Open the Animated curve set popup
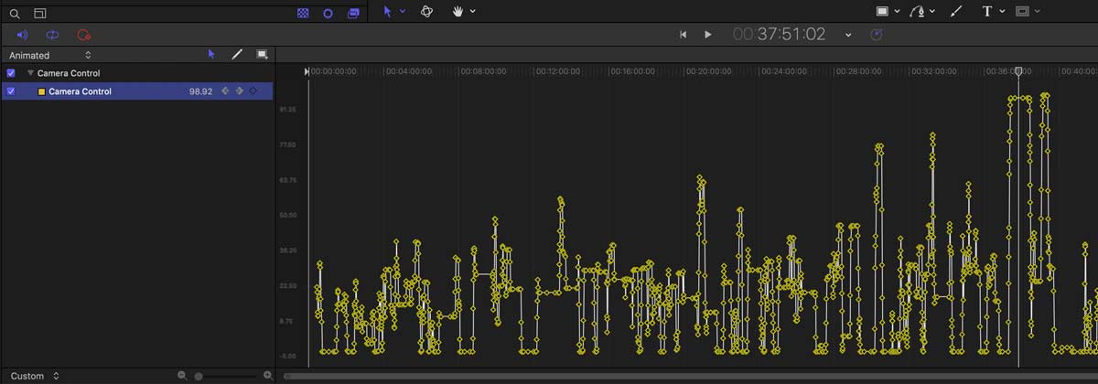The height and width of the screenshot is (384, 1098). 50,55
